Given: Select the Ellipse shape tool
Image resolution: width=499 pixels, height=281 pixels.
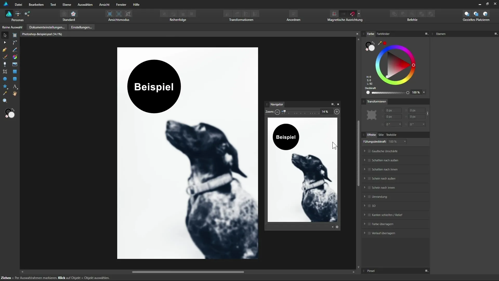Looking at the screenshot, I should (x=5, y=79).
